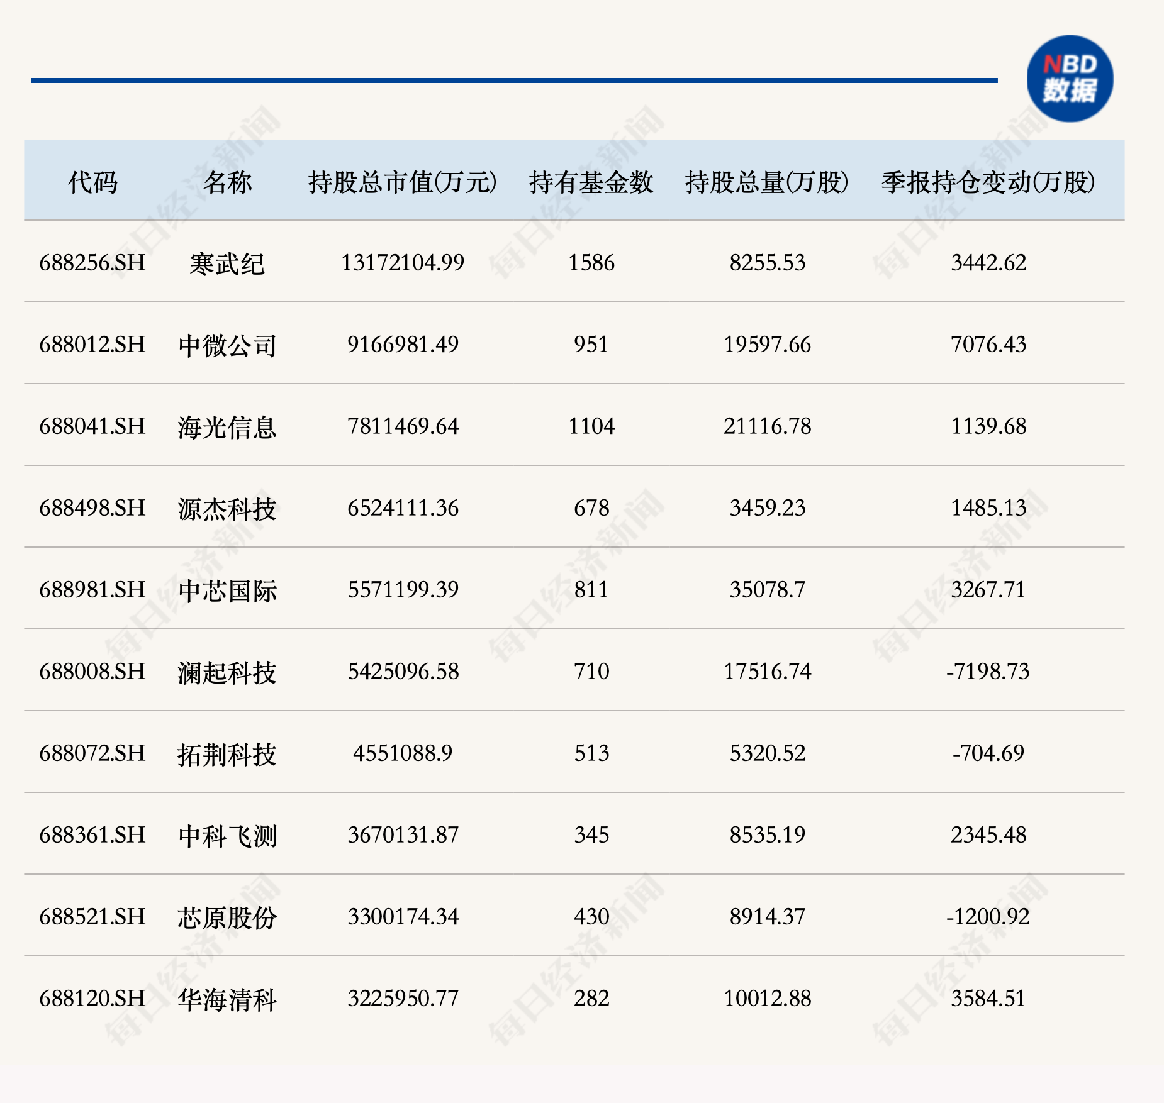Click fund count 282
1164x1103 pixels.
591,999
